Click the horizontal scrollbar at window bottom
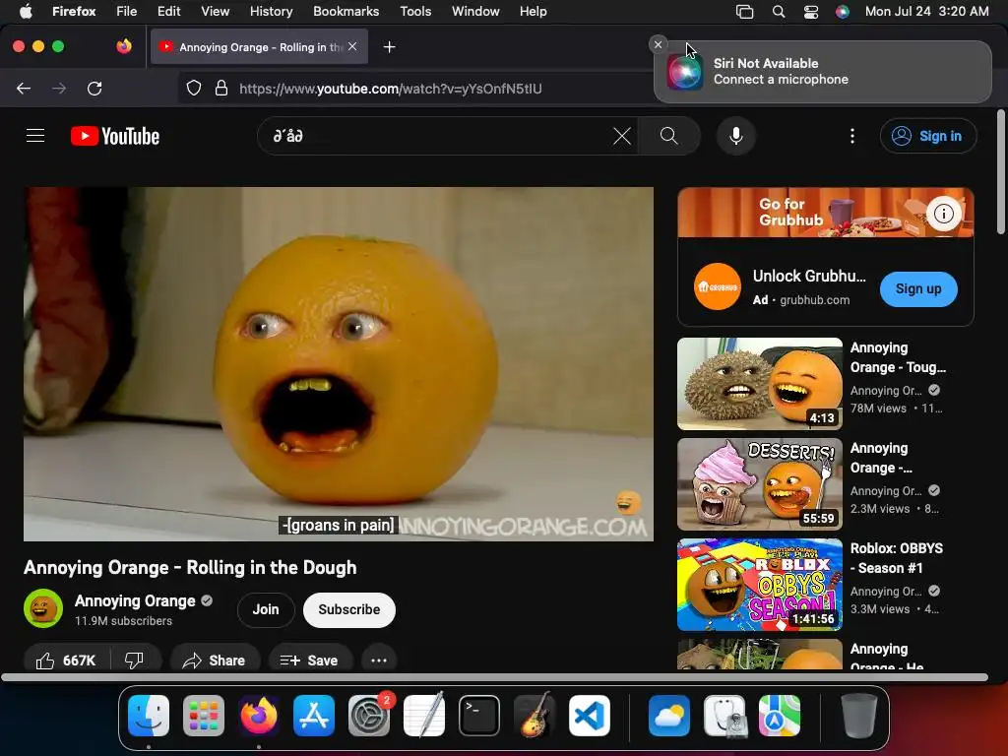This screenshot has width=1008, height=756. [494, 677]
